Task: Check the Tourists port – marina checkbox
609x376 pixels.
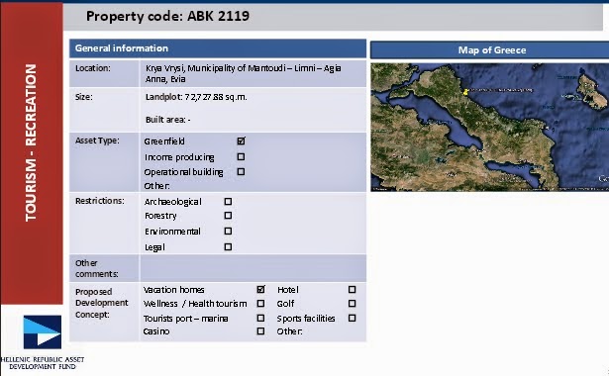Action: pos(260,318)
